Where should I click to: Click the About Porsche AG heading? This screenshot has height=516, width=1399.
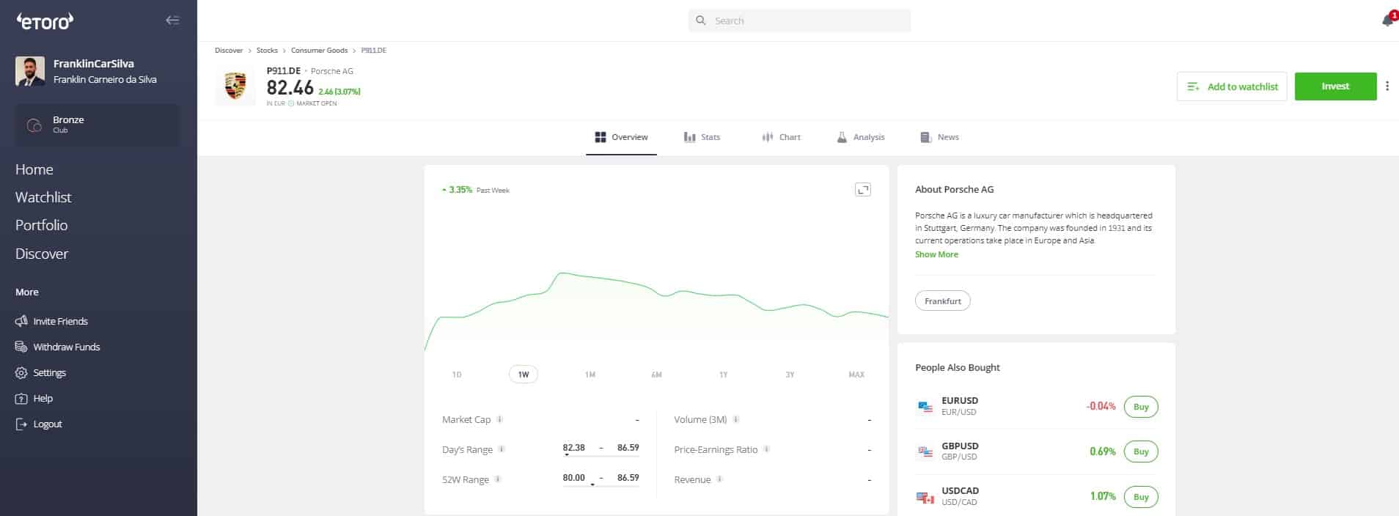(955, 189)
